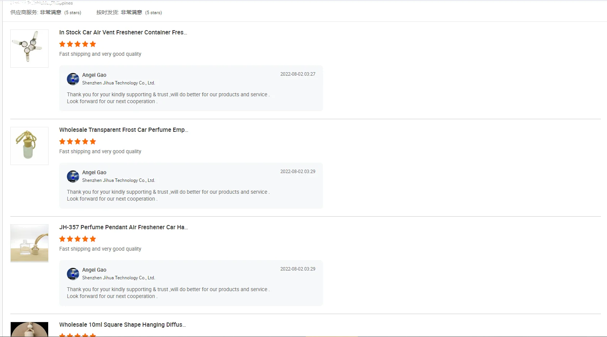607x337 pixels.
Task: Open the JH-357 perfume pendant thumbnail
Action: [x=29, y=243]
